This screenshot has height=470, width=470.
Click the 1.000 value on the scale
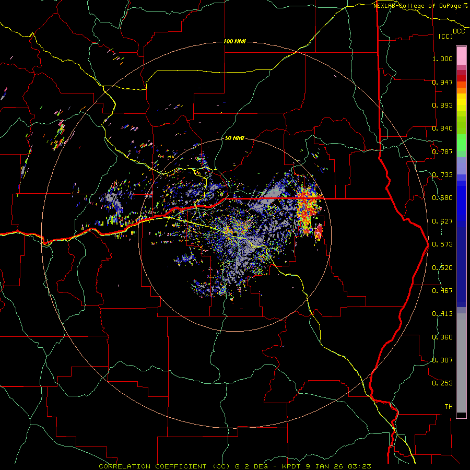[442, 59]
